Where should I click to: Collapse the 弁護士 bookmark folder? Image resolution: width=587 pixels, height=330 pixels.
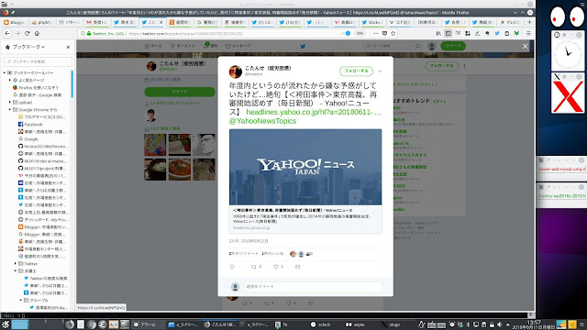pyautogui.click(x=16, y=271)
